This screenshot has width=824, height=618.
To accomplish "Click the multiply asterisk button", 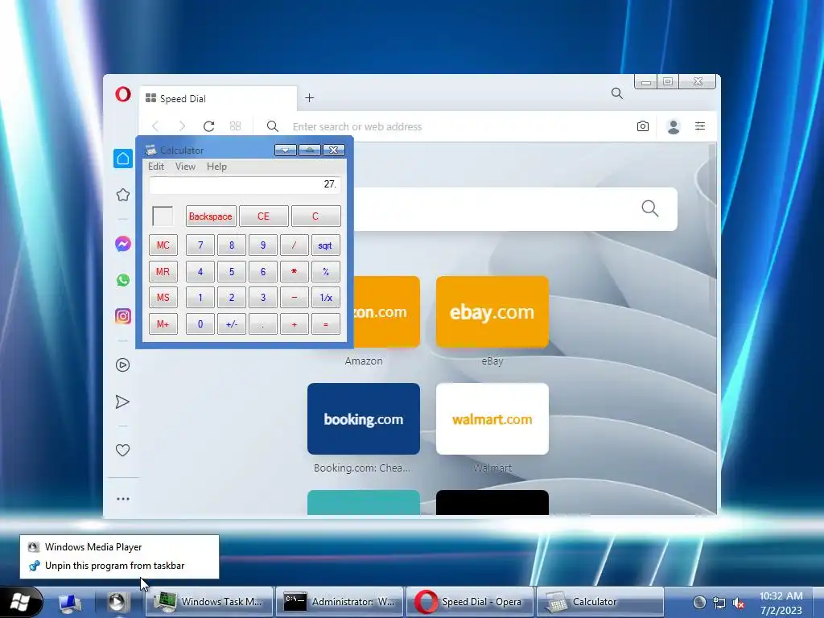I will click(x=295, y=272).
